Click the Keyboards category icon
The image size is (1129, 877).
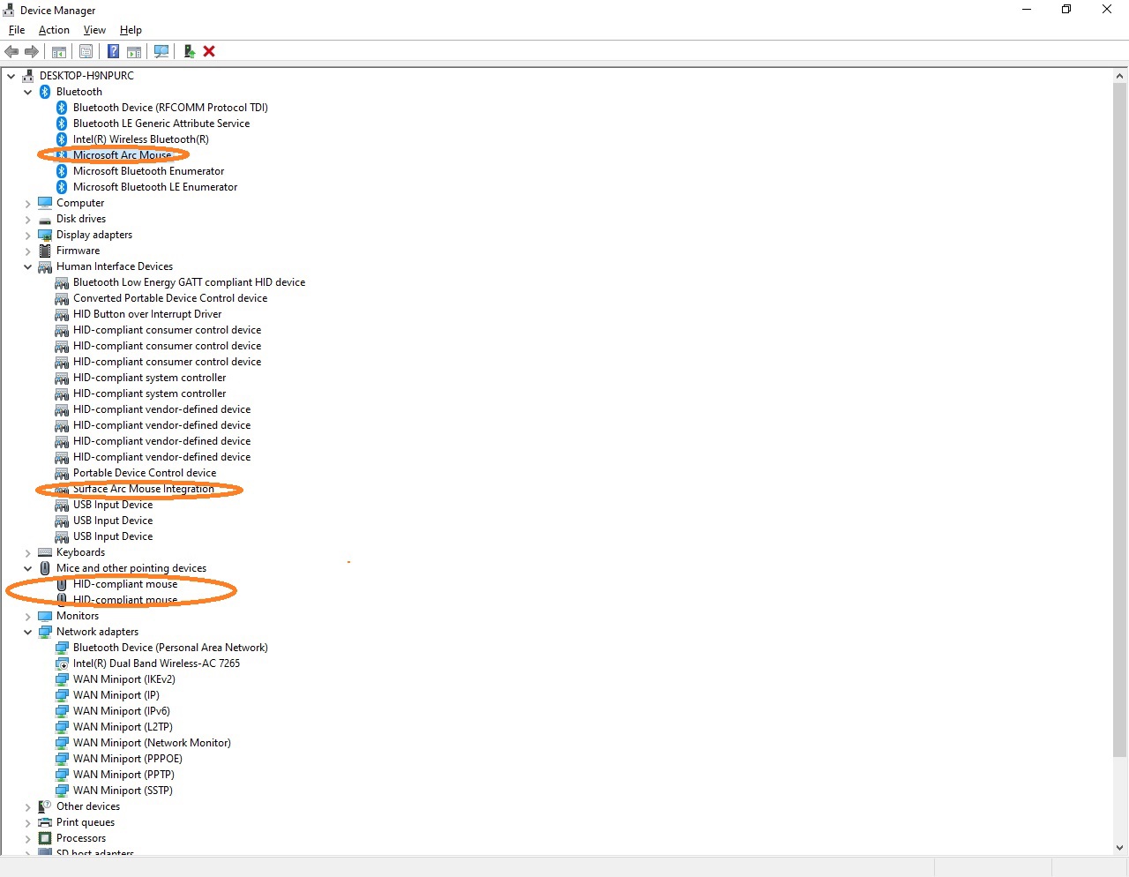(45, 552)
